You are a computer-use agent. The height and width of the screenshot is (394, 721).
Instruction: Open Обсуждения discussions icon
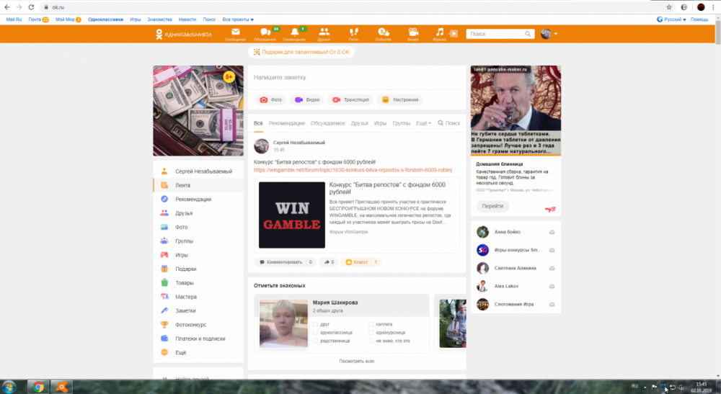(x=265, y=33)
